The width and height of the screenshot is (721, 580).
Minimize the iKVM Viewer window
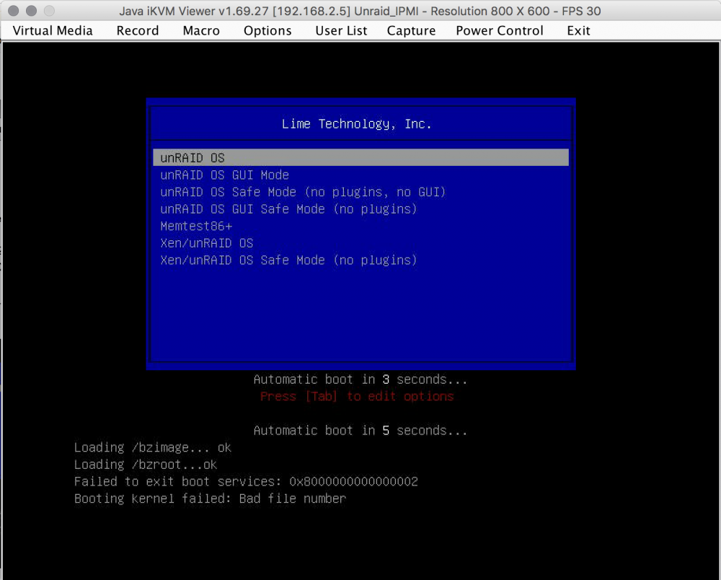(31, 11)
